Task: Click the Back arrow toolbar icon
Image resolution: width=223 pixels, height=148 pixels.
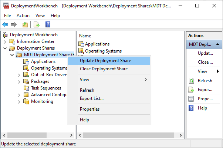Action: coord(5,24)
